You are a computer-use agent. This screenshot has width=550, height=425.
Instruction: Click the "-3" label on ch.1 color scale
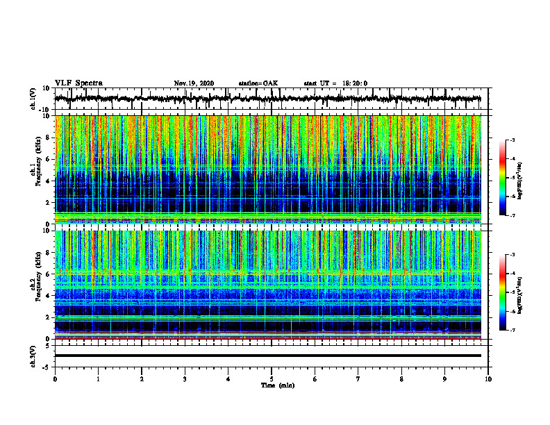(x=512, y=140)
